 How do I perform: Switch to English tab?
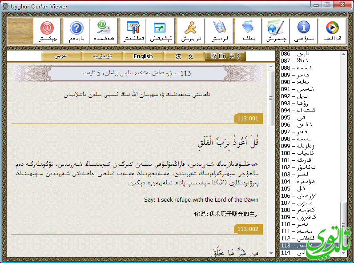coord(143,56)
